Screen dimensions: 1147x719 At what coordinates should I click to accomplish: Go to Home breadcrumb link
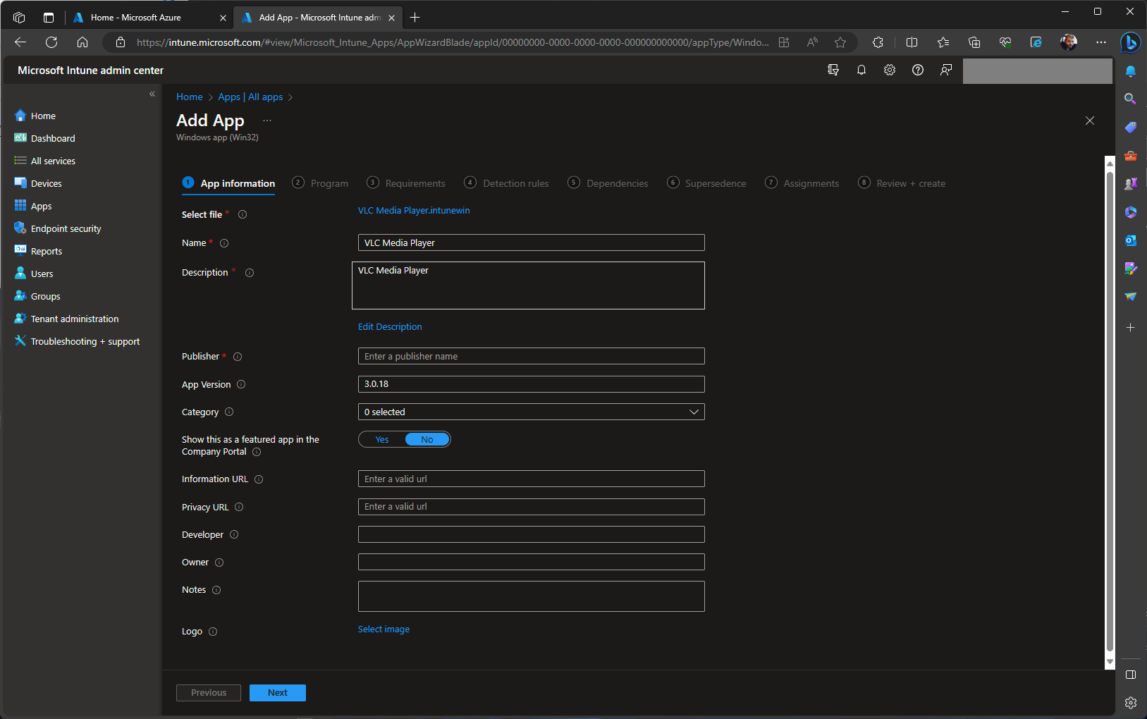tap(190, 97)
